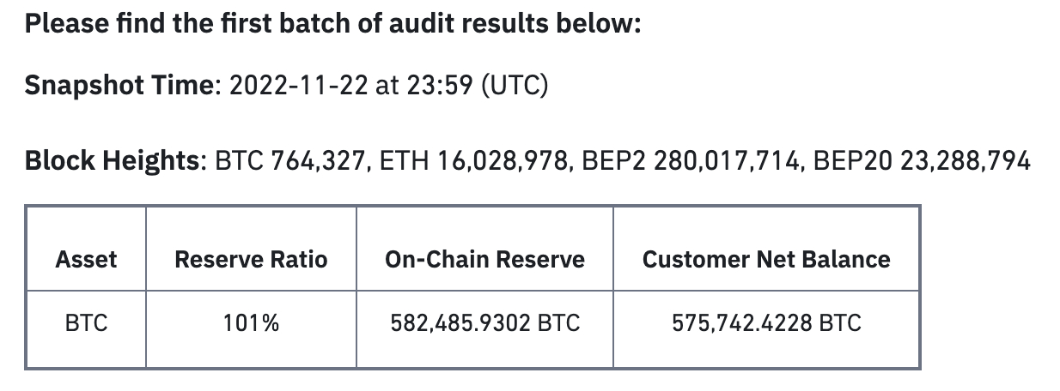The height and width of the screenshot is (391, 1060).
Task: Select the BTC asset cell
Action: [86, 323]
